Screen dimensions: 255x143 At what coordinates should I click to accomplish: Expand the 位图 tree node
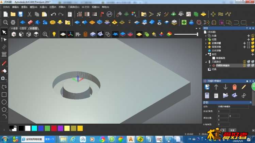(206, 39)
